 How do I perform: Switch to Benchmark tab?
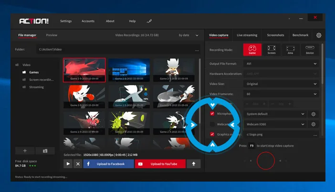pos(300,35)
